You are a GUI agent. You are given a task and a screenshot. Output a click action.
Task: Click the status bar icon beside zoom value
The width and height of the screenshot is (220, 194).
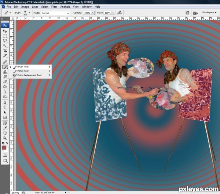point(23,193)
